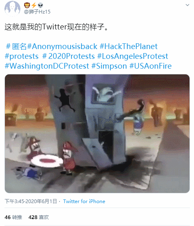194x226 pixels.
Task: View the 46 转推 retweets list
Action: pyautogui.click(x=13, y=217)
